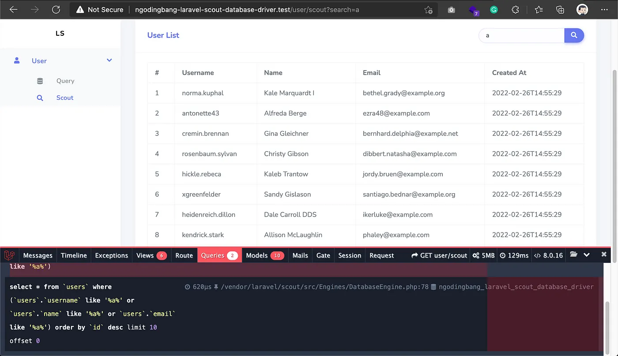
Task: Click the page's vertical scrollbar
Action: tap(614, 132)
